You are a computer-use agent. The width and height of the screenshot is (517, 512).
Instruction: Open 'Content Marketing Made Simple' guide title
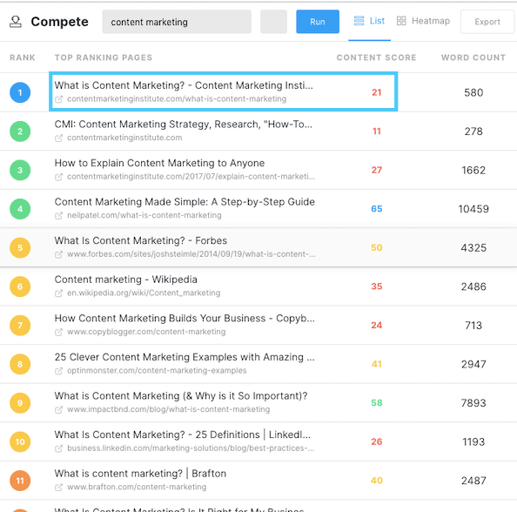click(x=185, y=202)
